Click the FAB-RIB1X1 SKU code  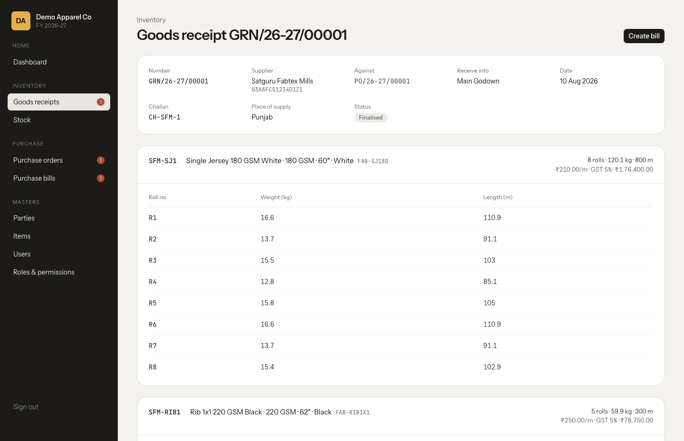[x=352, y=413]
